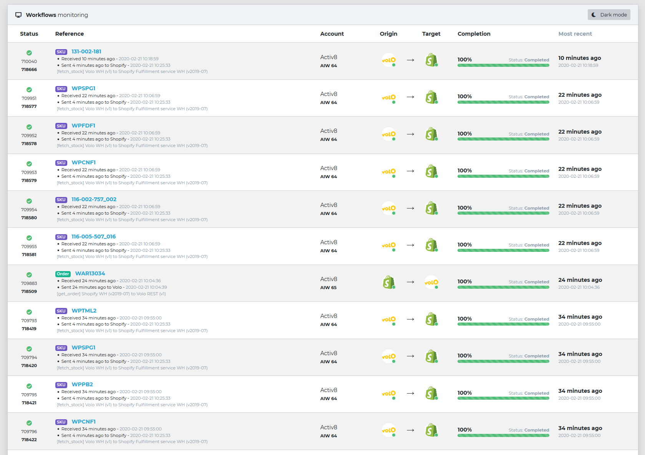Image resolution: width=645 pixels, height=455 pixels.
Task: Click green check status icon for 709953
Action: click(x=29, y=164)
